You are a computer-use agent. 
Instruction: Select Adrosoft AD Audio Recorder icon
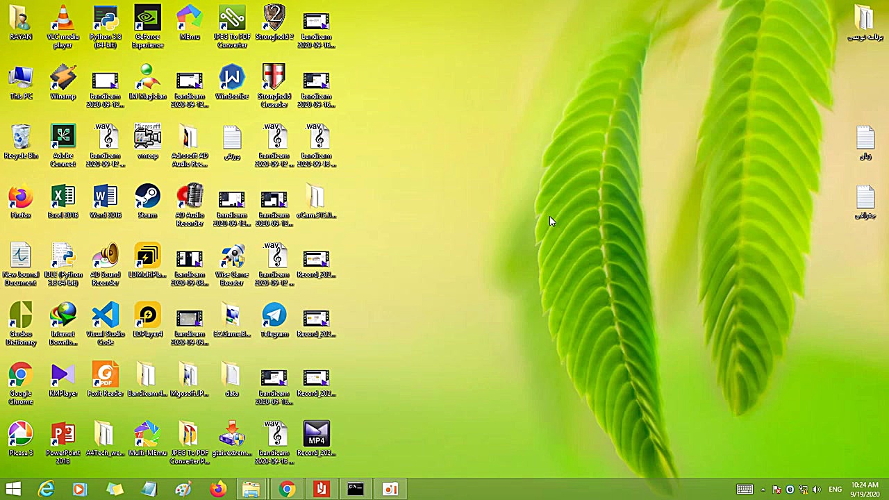click(190, 147)
